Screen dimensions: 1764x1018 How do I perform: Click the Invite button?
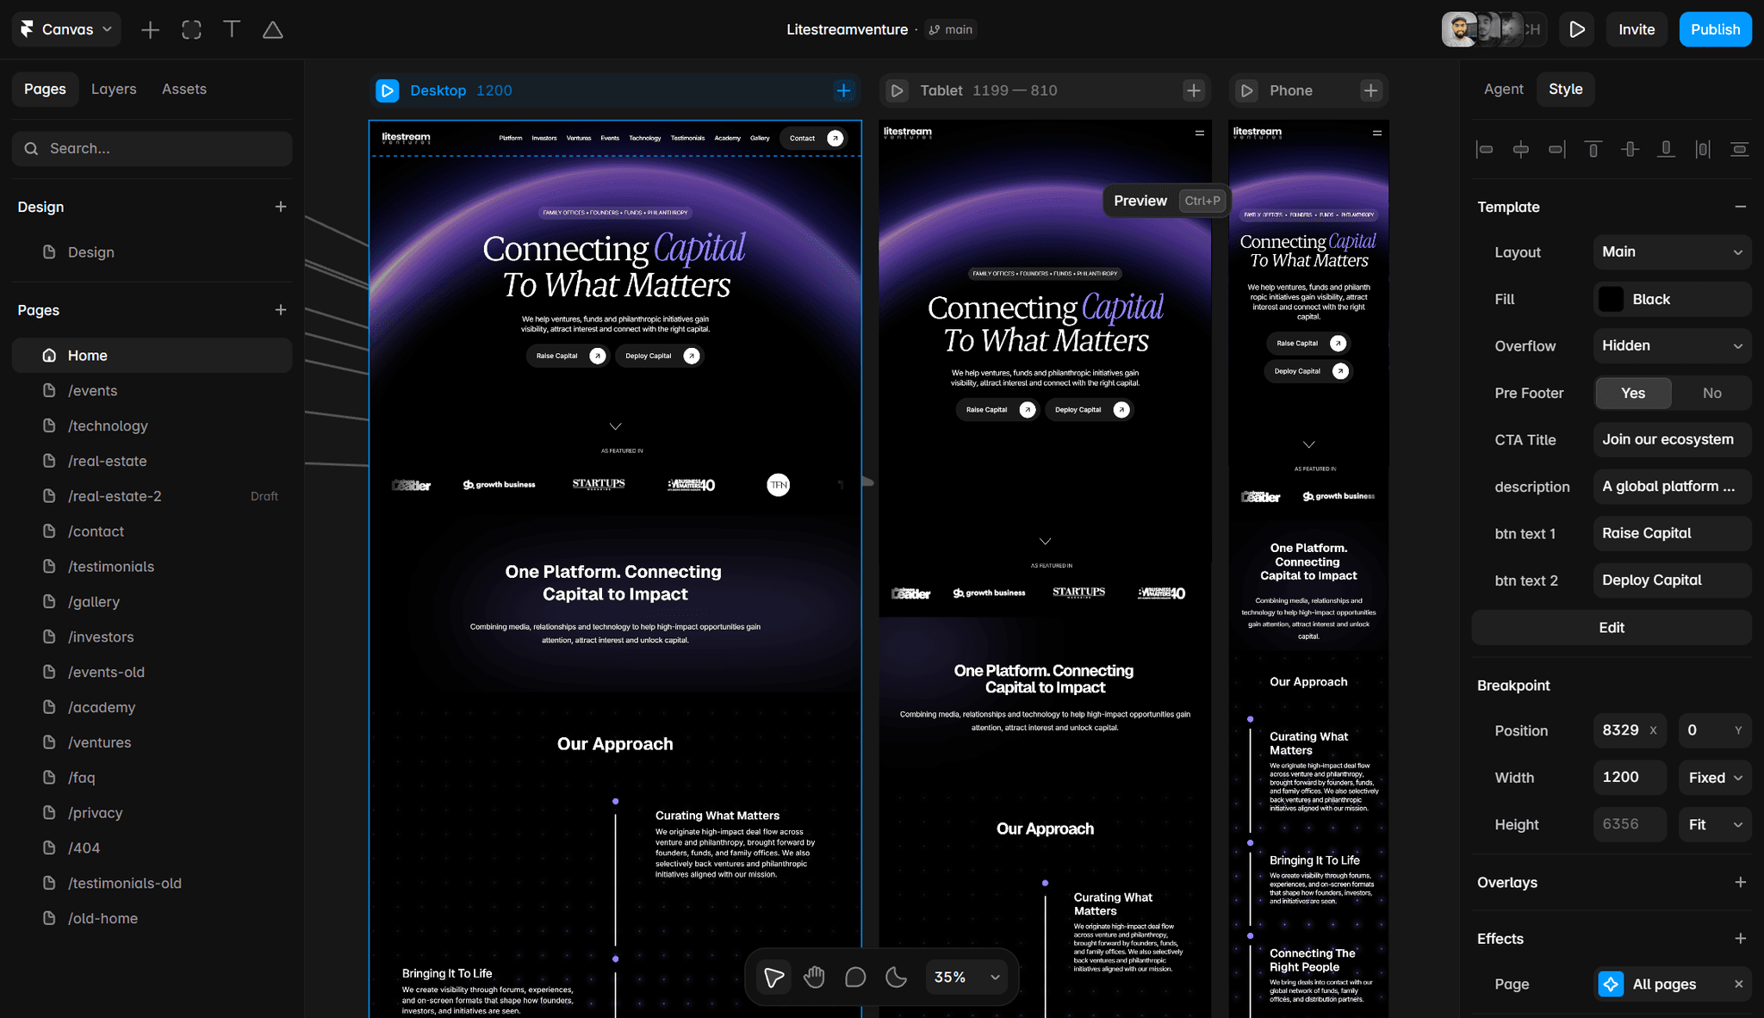point(1637,29)
